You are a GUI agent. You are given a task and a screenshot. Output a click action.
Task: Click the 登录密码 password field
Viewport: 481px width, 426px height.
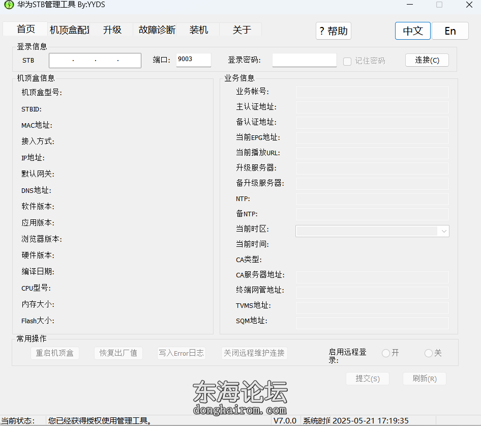(304, 60)
